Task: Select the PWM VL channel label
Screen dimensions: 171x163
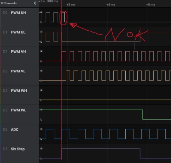Action: pos(18,71)
